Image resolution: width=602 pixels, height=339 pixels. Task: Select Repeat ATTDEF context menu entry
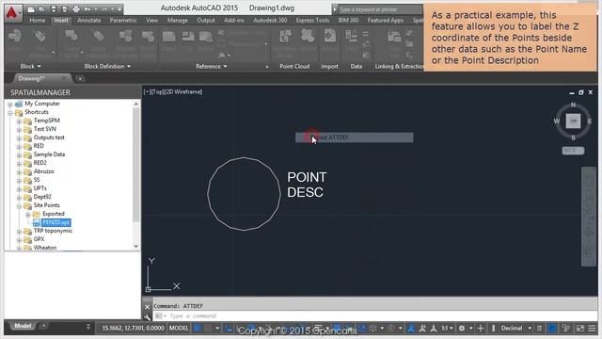[x=354, y=137]
